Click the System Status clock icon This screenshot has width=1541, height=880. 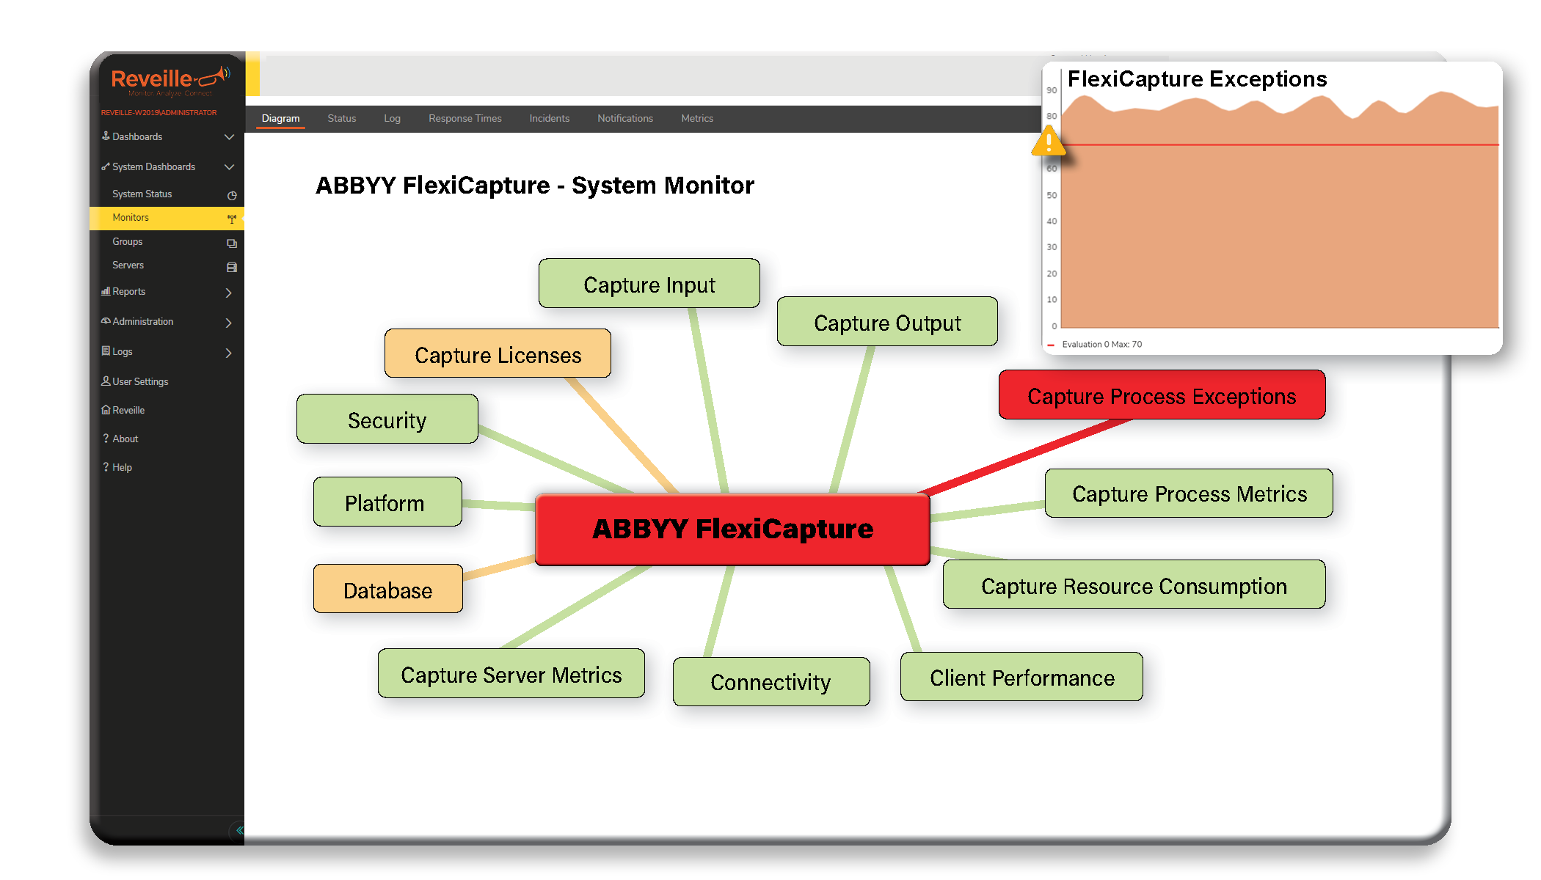(x=232, y=195)
